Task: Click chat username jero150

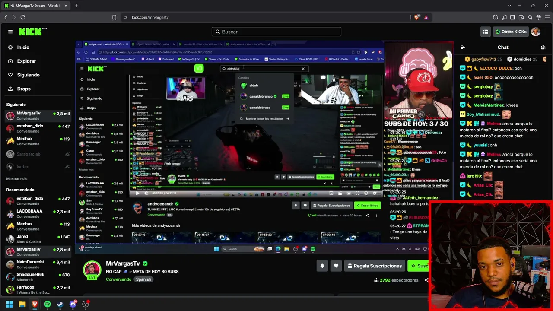Action: (x=474, y=176)
